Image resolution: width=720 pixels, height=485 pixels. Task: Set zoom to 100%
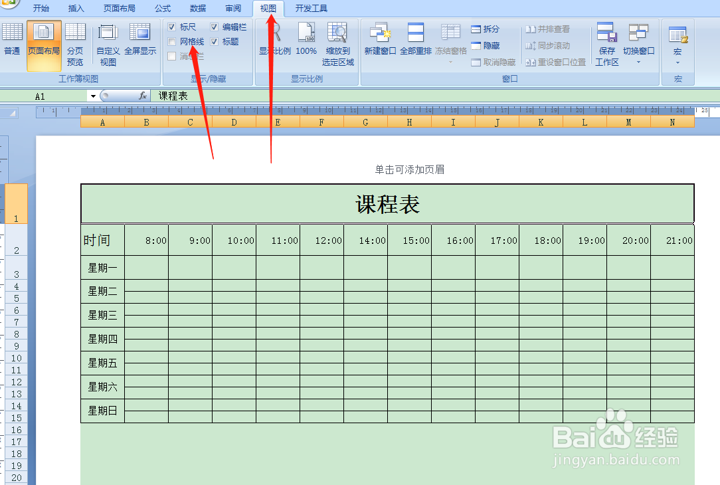point(306,40)
